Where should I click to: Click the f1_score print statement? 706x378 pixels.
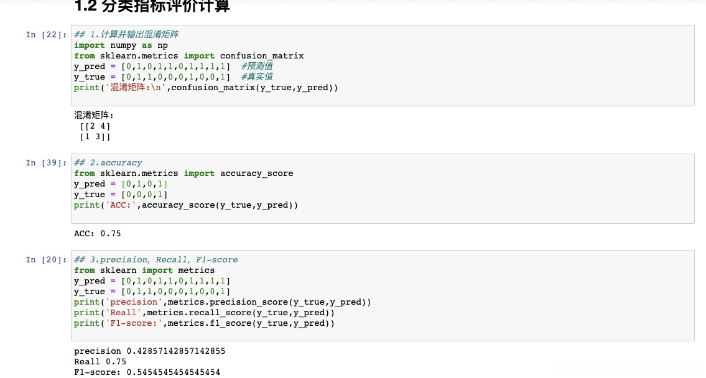pos(204,323)
